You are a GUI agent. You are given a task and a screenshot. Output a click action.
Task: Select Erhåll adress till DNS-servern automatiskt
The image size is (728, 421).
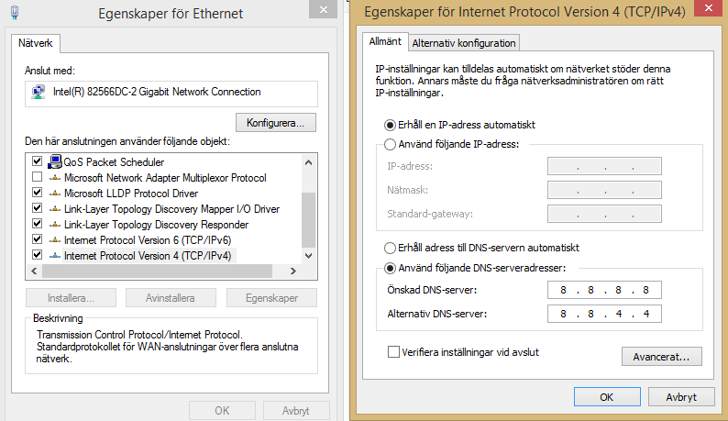tap(390, 249)
